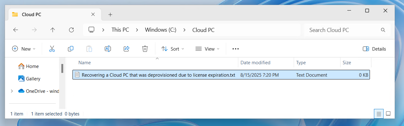Click the Rename icon
This screenshot has height=126, width=404.
point(108,49)
